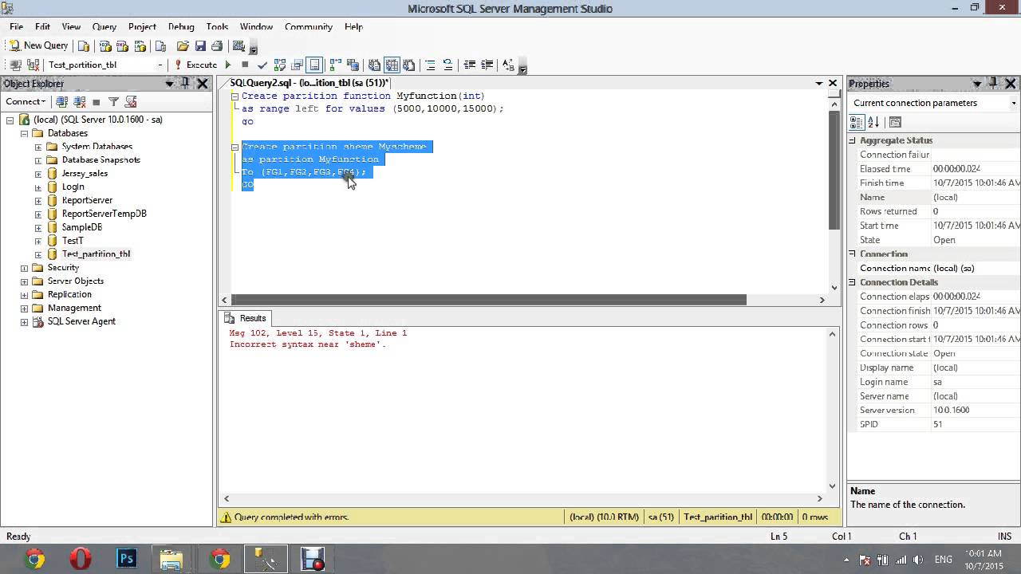The image size is (1021, 574).
Task: Specify values for template parameters icon
Action: pyautogui.click(x=508, y=65)
